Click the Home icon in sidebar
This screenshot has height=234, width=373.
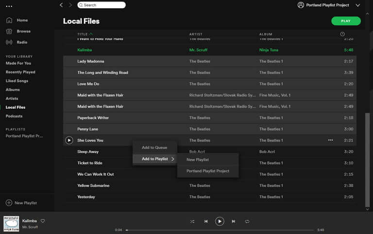click(x=9, y=20)
